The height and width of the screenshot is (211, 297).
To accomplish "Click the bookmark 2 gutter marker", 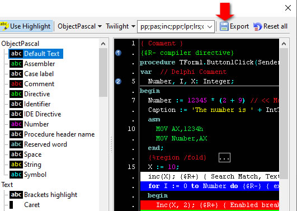I will [x=118, y=82].
